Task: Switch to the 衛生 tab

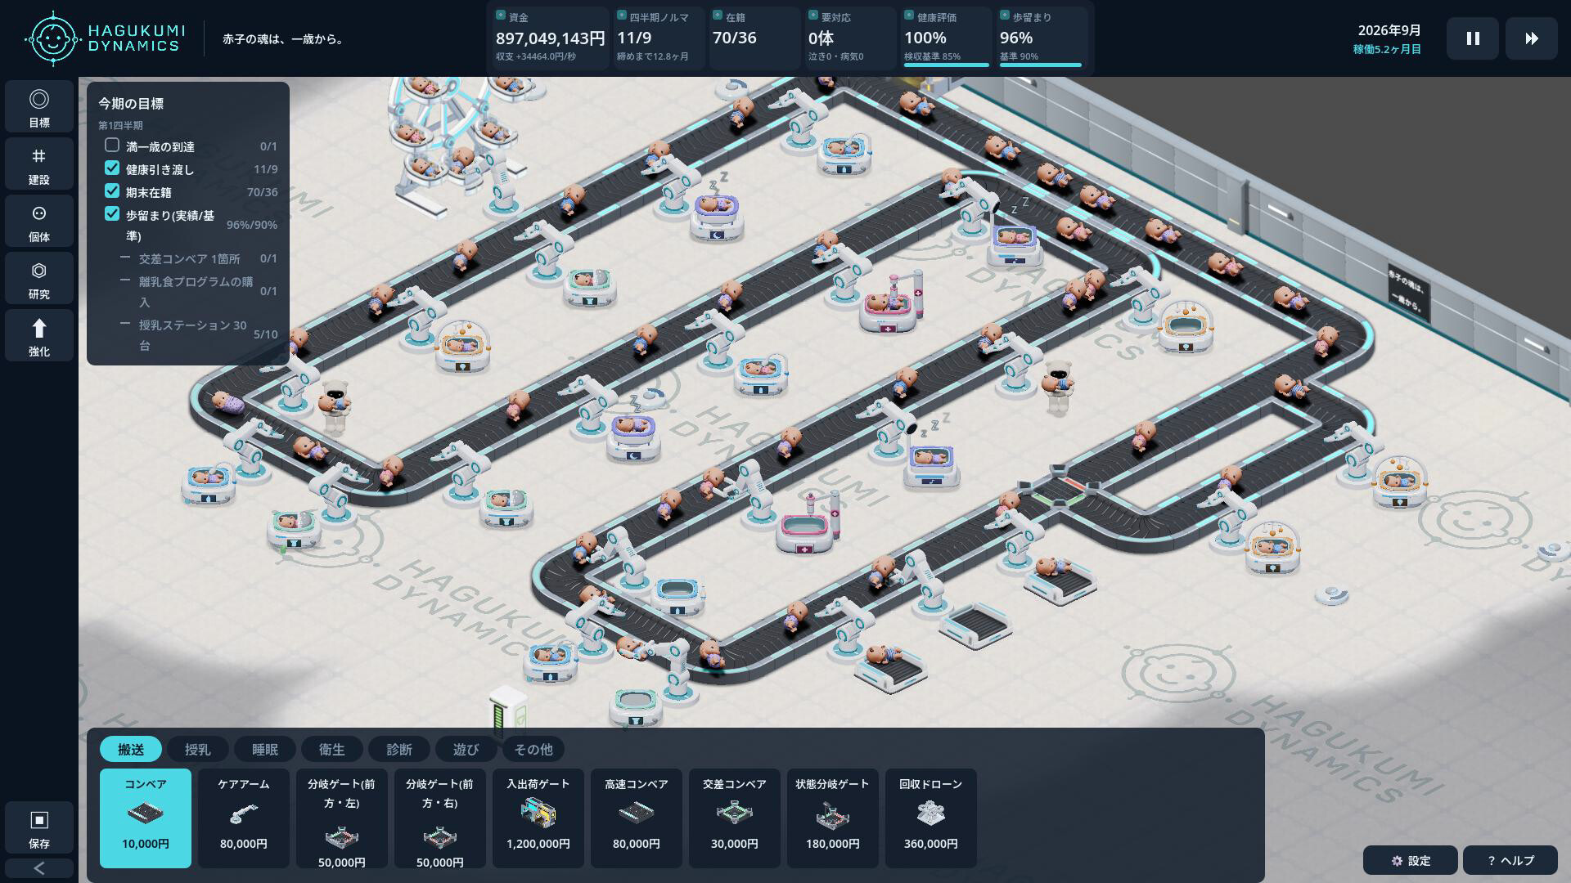Action: [332, 749]
